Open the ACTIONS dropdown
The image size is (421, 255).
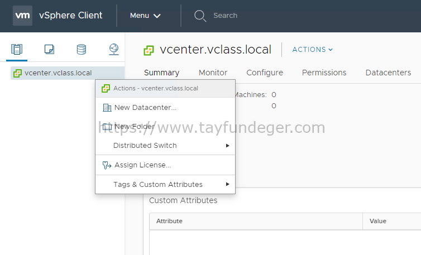313,50
